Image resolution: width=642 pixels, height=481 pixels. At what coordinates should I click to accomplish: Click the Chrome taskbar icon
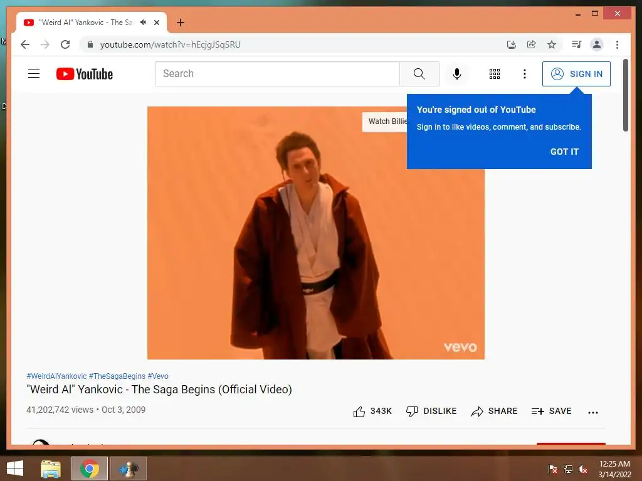point(90,468)
